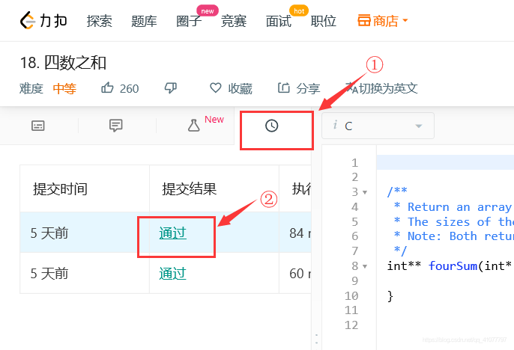The width and height of the screenshot is (514, 350).
Task: Open the 竞赛 contests page
Action: click(x=234, y=21)
